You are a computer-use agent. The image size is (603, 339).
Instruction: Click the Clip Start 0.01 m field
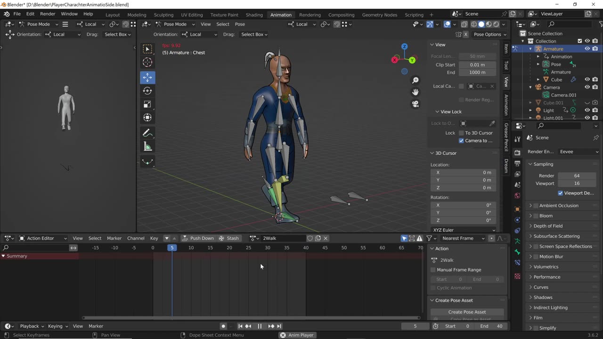click(x=477, y=65)
